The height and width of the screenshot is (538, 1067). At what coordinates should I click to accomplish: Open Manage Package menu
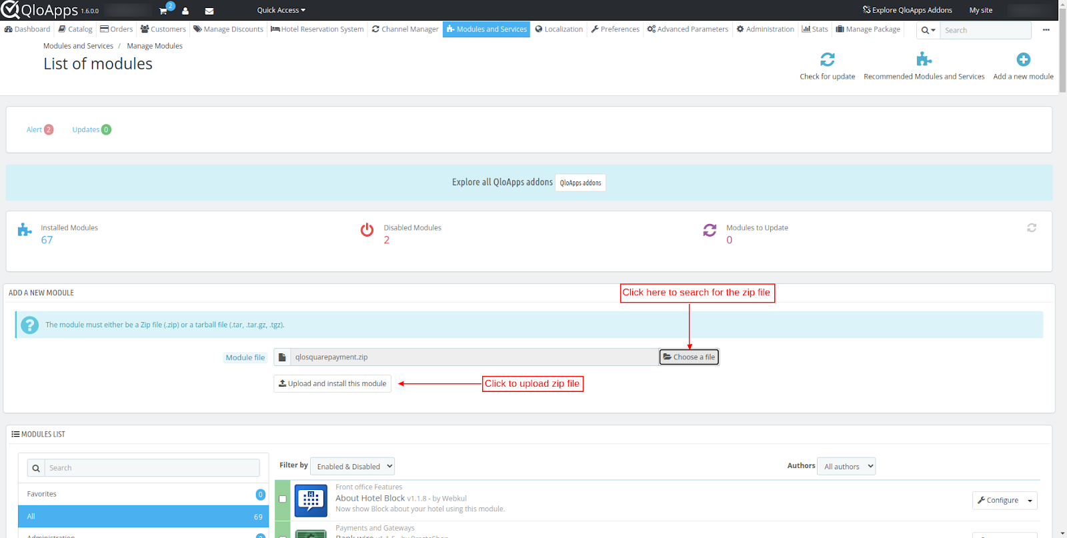[868, 29]
